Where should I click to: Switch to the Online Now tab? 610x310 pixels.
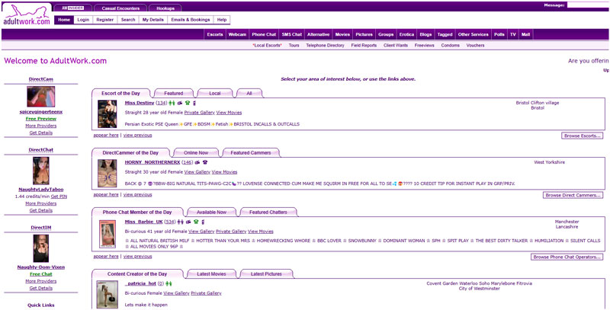tap(196, 152)
